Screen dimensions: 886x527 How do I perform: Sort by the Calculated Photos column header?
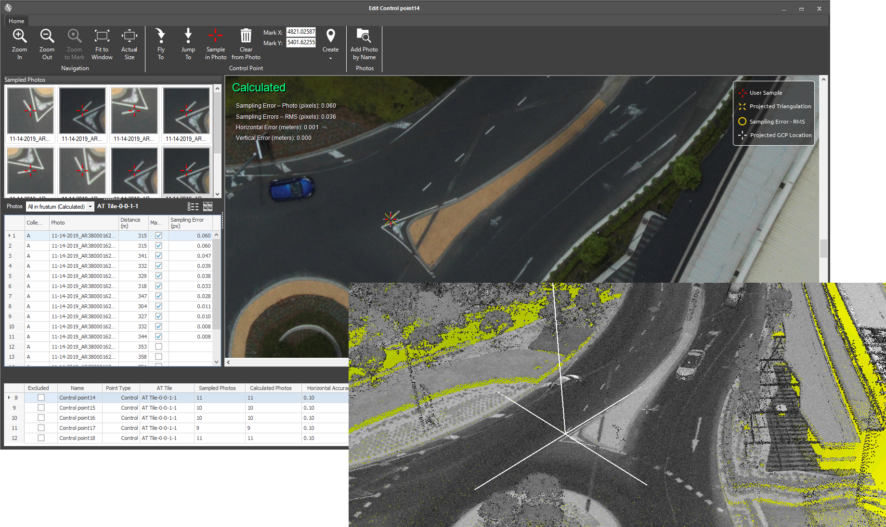pos(274,388)
